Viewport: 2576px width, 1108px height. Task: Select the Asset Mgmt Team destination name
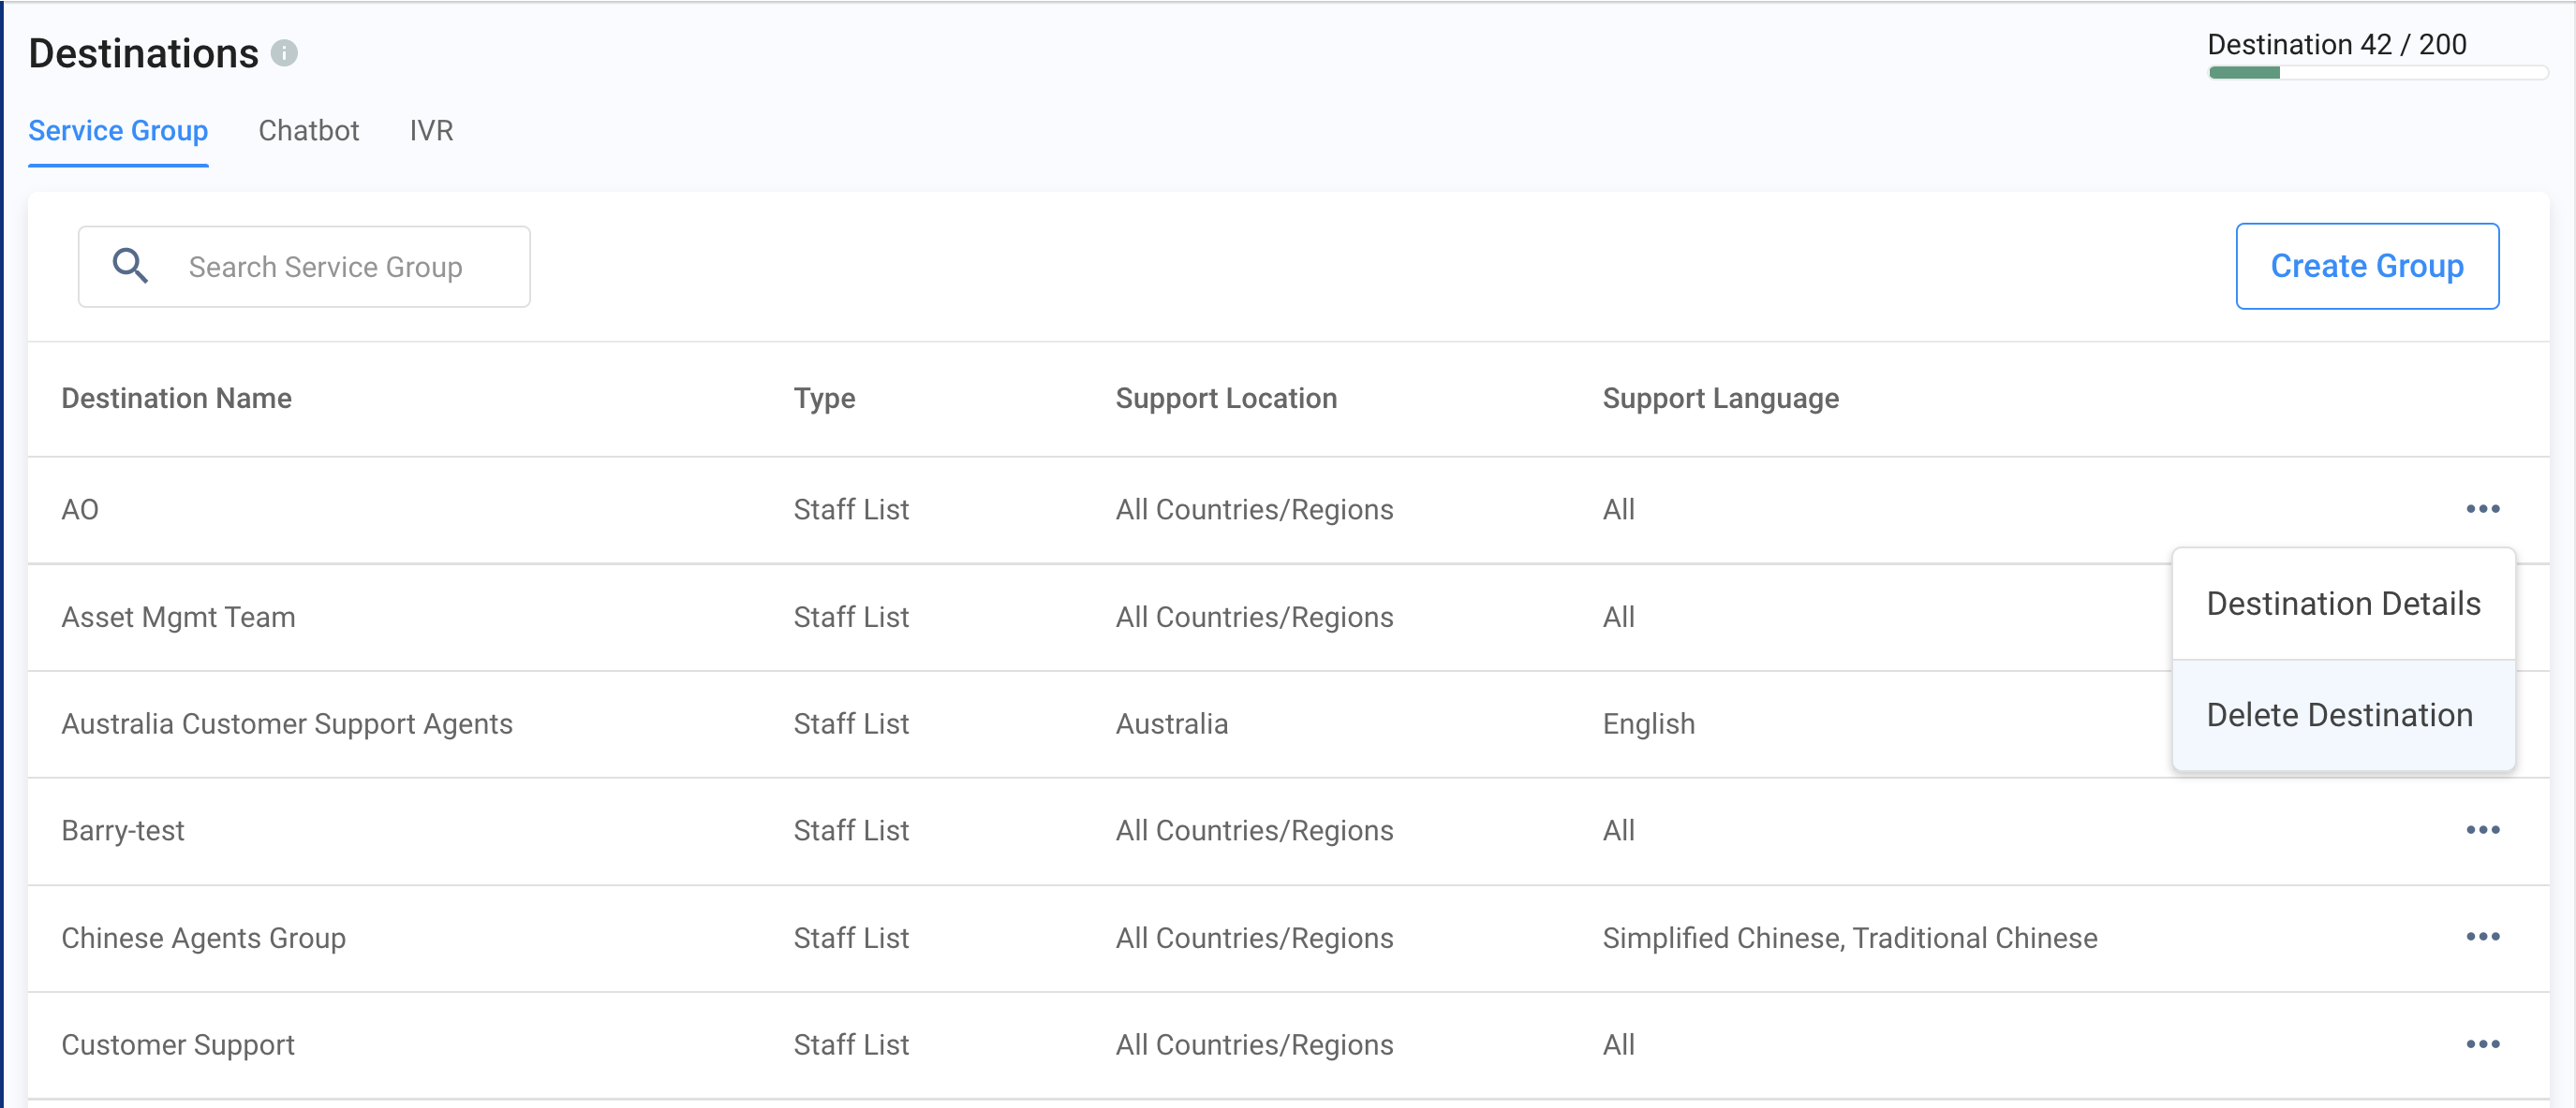tap(178, 617)
